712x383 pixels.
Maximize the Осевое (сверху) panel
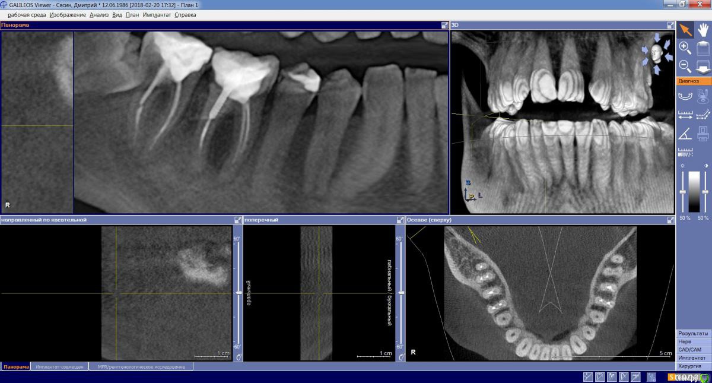tap(671, 220)
